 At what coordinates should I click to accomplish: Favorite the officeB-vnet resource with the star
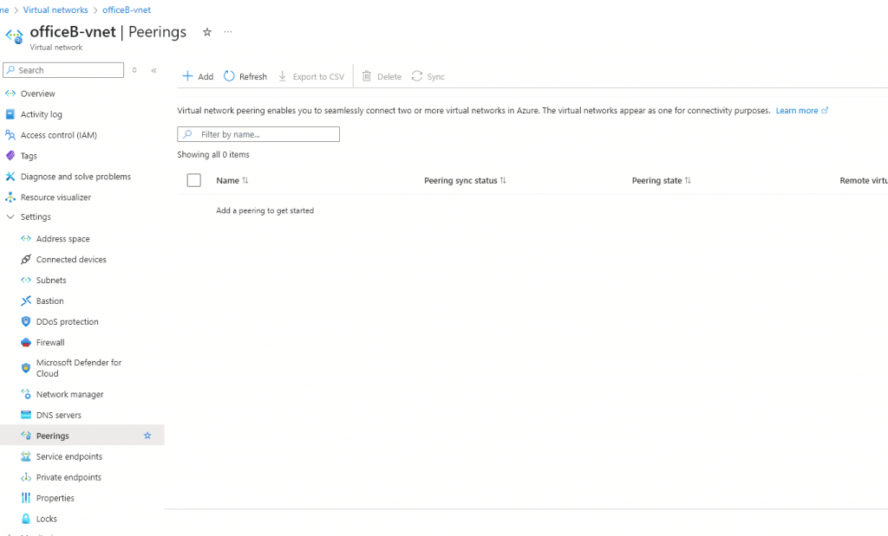pyautogui.click(x=206, y=32)
